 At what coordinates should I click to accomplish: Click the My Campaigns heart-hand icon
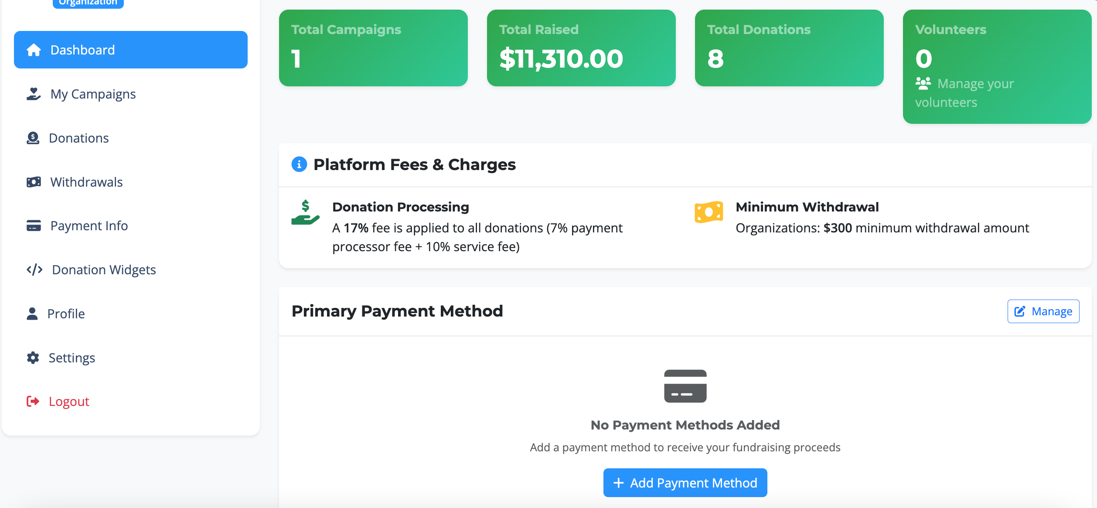tap(34, 94)
